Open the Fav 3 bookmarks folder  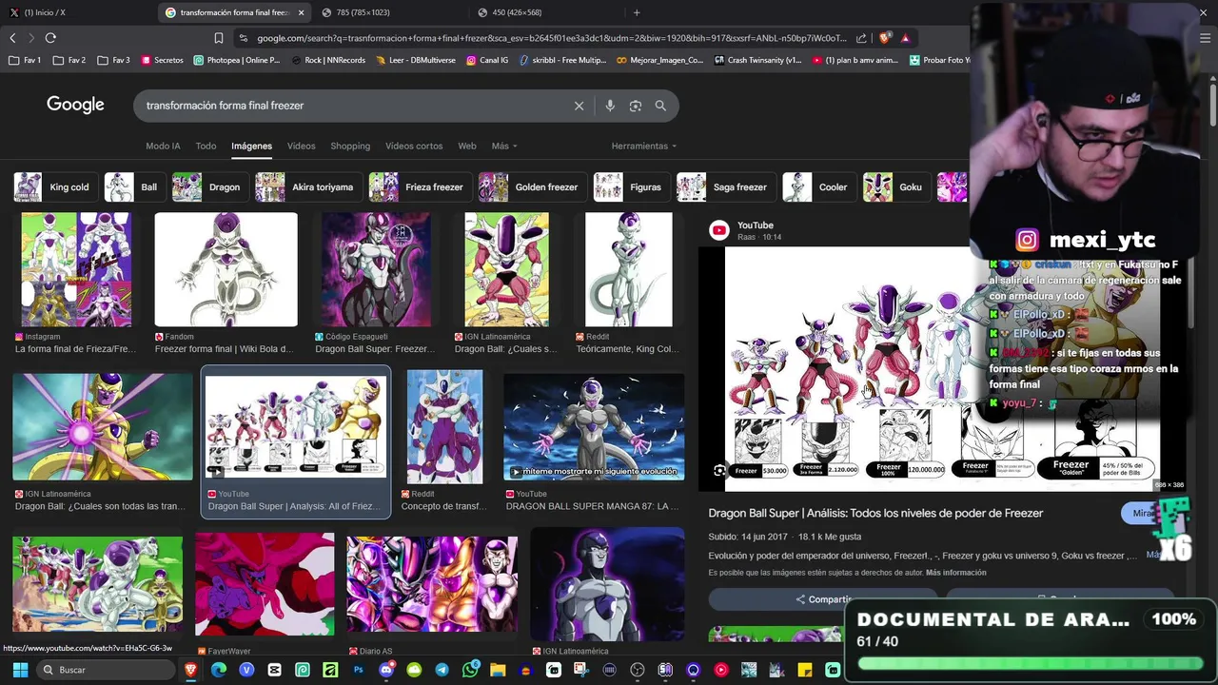pos(113,60)
